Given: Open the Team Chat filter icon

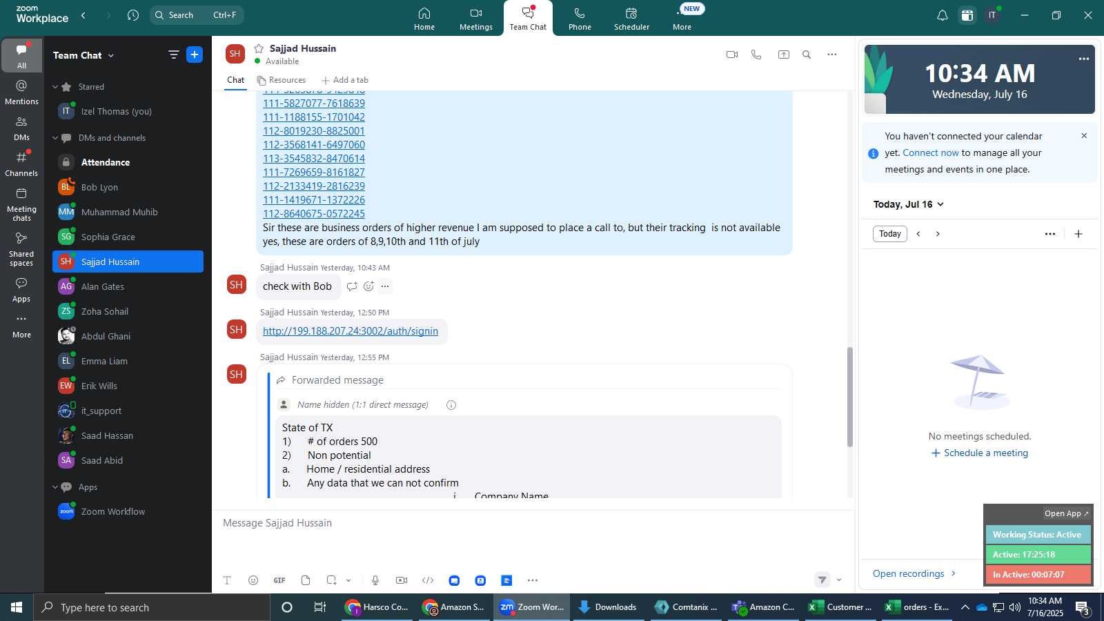Looking at the screenshot, I should click(173, 55).
